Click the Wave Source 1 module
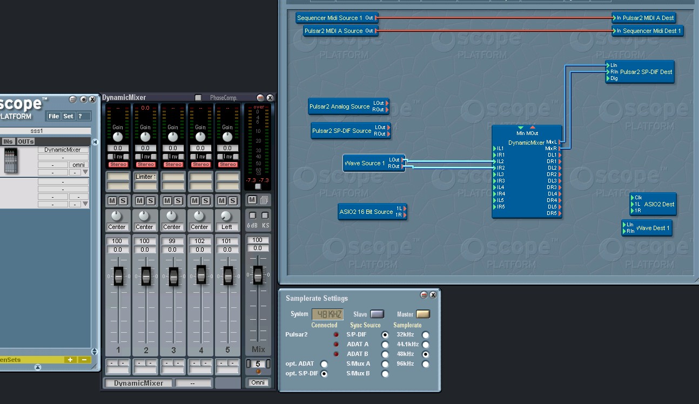 coord(365,163)
